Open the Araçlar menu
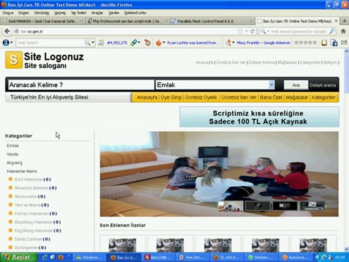 click(97, 13)
